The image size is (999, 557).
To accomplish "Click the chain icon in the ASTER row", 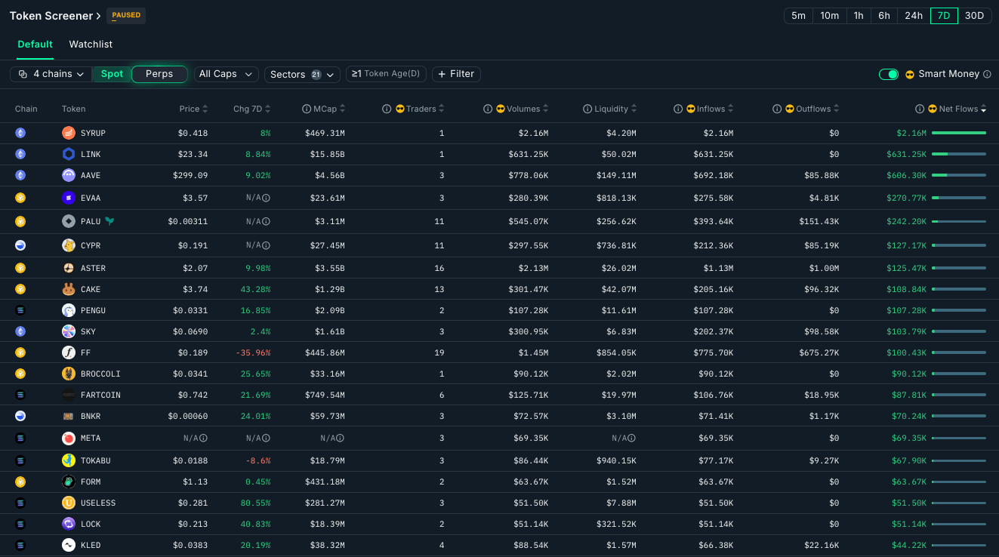I will [x=20, y=268].
